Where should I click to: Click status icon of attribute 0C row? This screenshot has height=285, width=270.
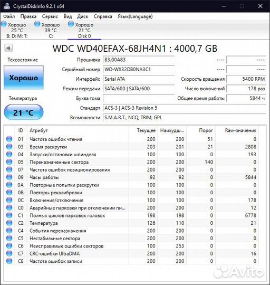[9, 200]
